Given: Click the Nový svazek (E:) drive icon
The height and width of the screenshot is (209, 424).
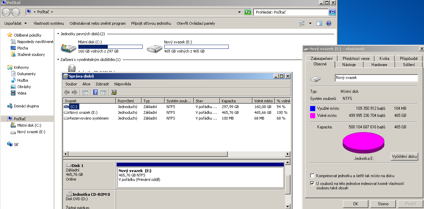Looking at the screenshot, I should click(155, 48).
